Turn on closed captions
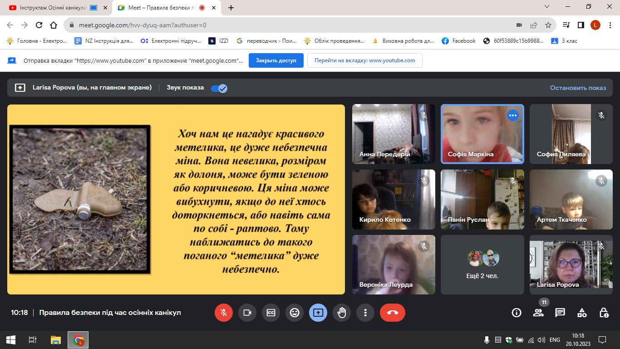 [271, 313]
